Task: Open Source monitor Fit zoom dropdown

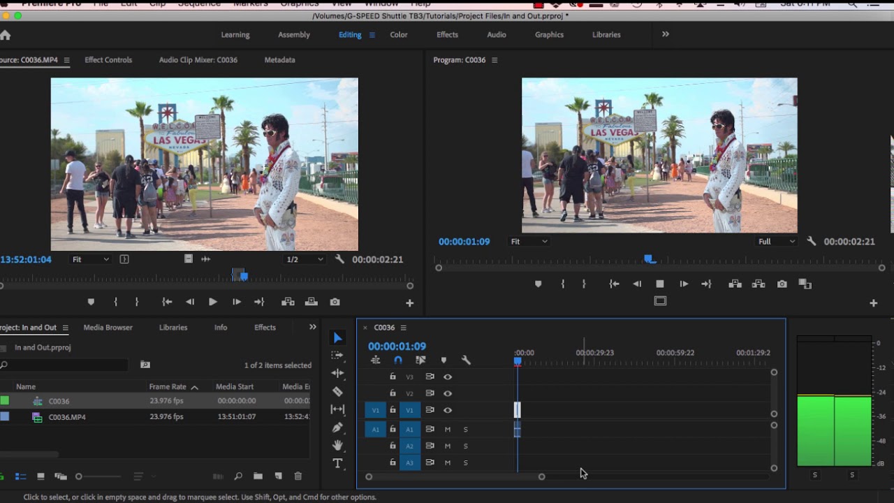Action: pyautogui.click(x=91, y=259)
